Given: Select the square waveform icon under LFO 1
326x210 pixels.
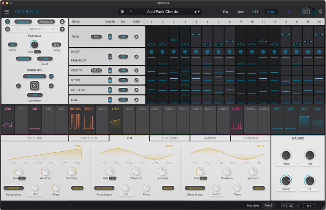Looking at the screenshot, I should pyautogui.click(x=39, y=163).
